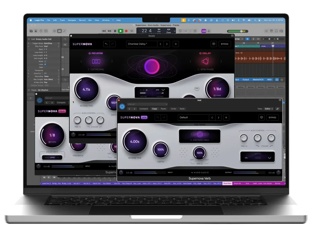The height and width of the screenshot is (247, 314).
Task: Open the feedback speech-bubble icon in Supernova Verb header
Action: pyautogui.click(x=261, y=117)
